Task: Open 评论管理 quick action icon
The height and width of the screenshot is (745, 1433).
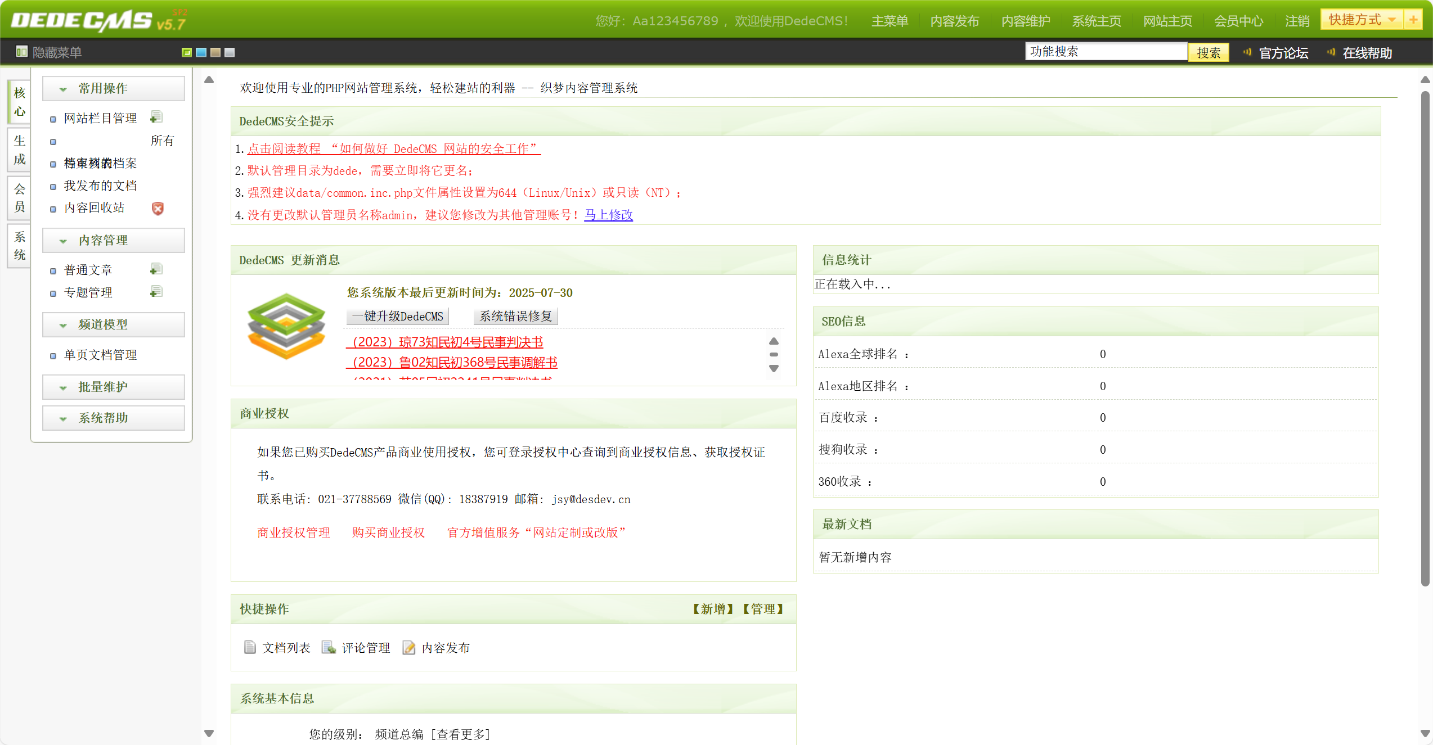Action: tap(329, 648)
